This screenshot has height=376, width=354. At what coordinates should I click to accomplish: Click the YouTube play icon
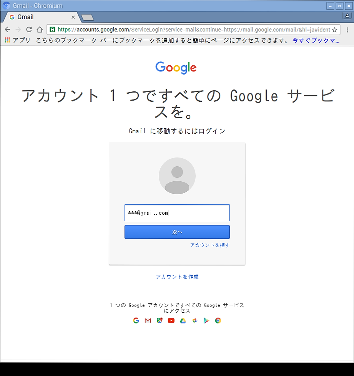(171, 320)
